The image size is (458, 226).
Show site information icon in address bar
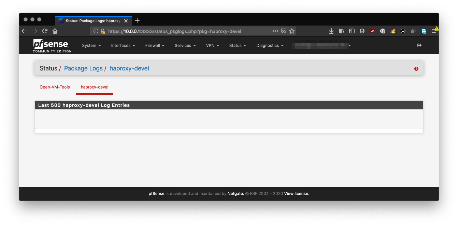96,31
